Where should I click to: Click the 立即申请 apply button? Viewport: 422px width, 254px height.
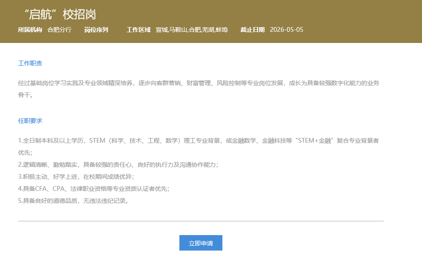(200, 243)
